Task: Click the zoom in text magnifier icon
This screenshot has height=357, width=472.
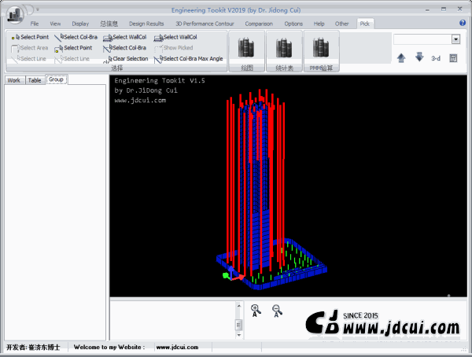Action: pyautogui.click(x=256, y=311)
